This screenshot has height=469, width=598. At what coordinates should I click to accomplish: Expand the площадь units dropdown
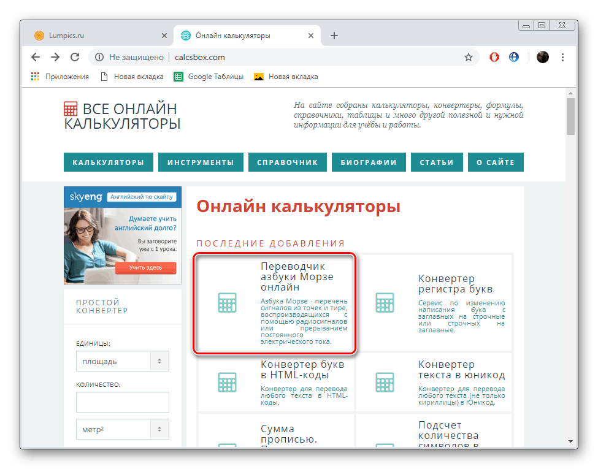[122, 361]
